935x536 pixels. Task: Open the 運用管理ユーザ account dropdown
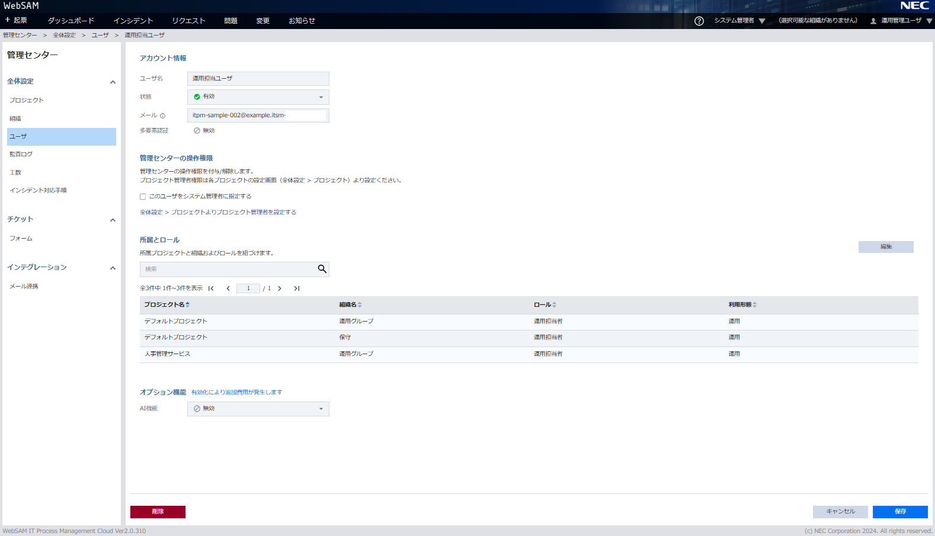pos(906,21)
